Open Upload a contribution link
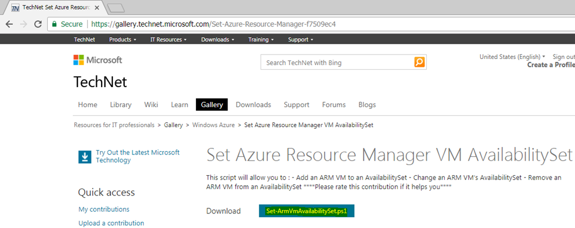575x228 pixels. point(111,223)
